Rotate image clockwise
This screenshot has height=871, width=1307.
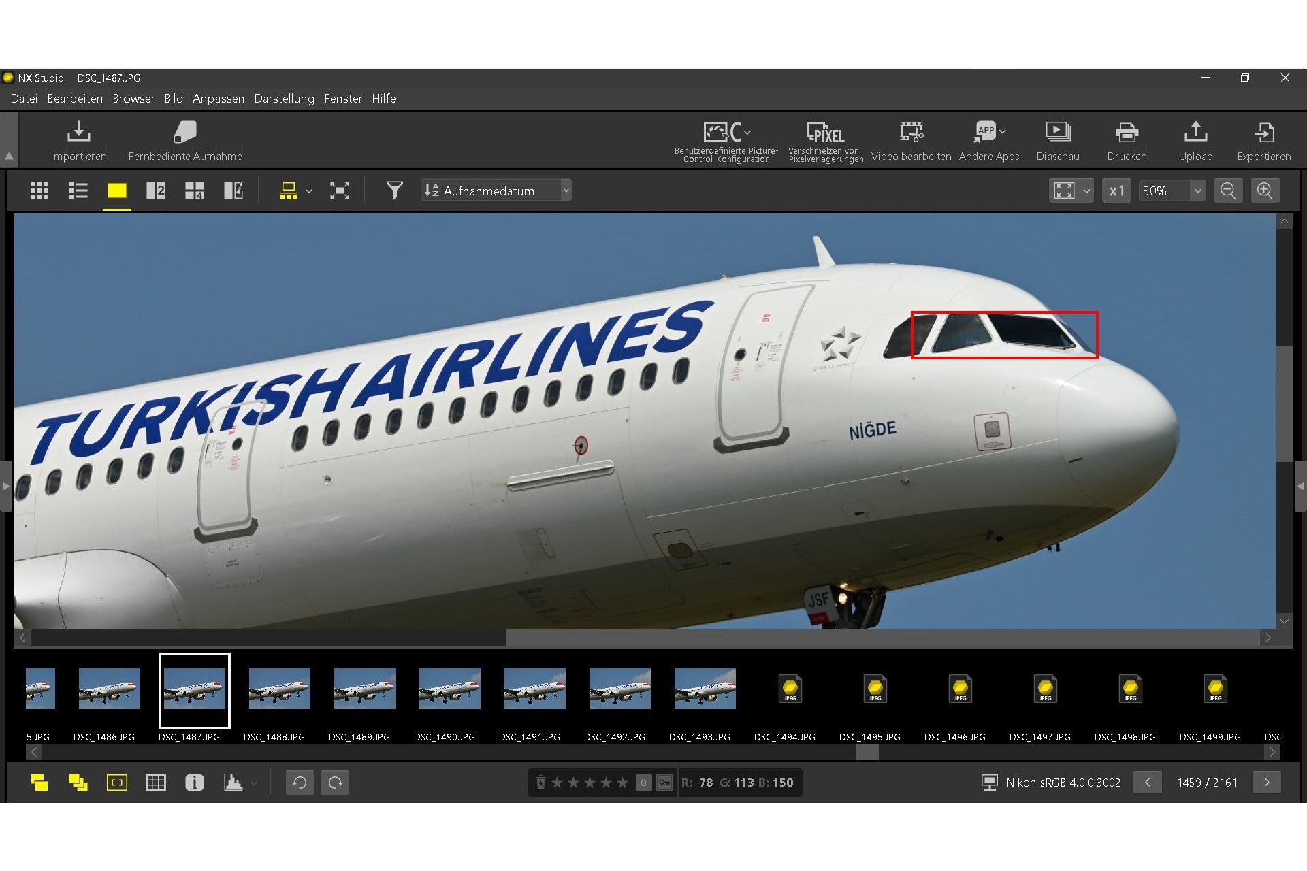pos(336,783)
